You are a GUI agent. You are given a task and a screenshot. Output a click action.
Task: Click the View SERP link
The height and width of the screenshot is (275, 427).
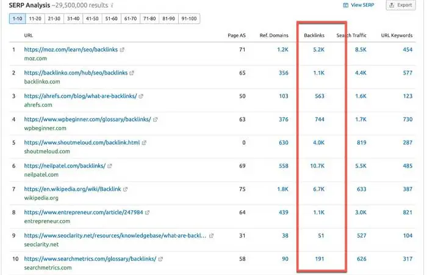pyautogui.click(x=359, y=5)
